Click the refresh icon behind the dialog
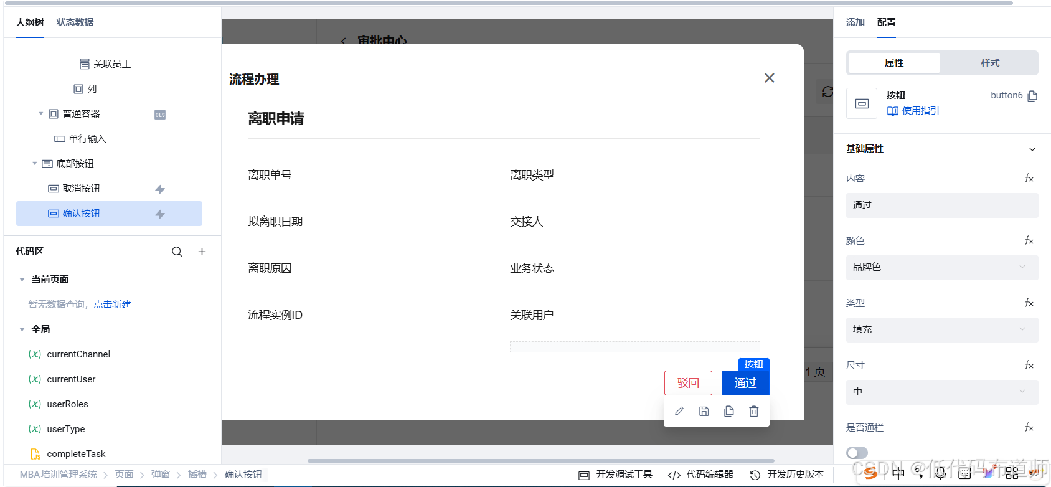Viewport: 1051px width, 487px height. click(827, 92)
